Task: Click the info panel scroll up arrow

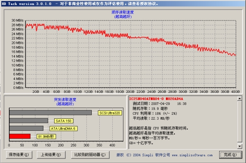Action: pos(240,99)
